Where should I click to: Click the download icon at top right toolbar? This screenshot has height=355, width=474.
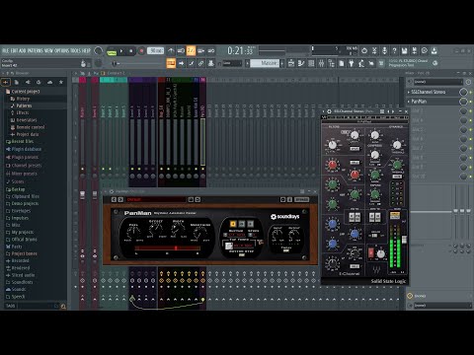pos(434,50)
